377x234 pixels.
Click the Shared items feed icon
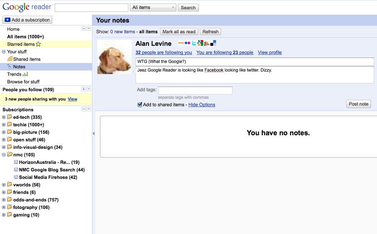(x=10, y=59)
